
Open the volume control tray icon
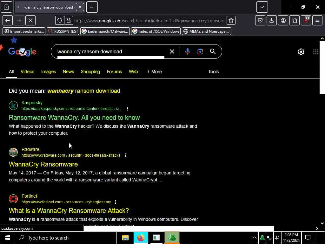point(277,238)
